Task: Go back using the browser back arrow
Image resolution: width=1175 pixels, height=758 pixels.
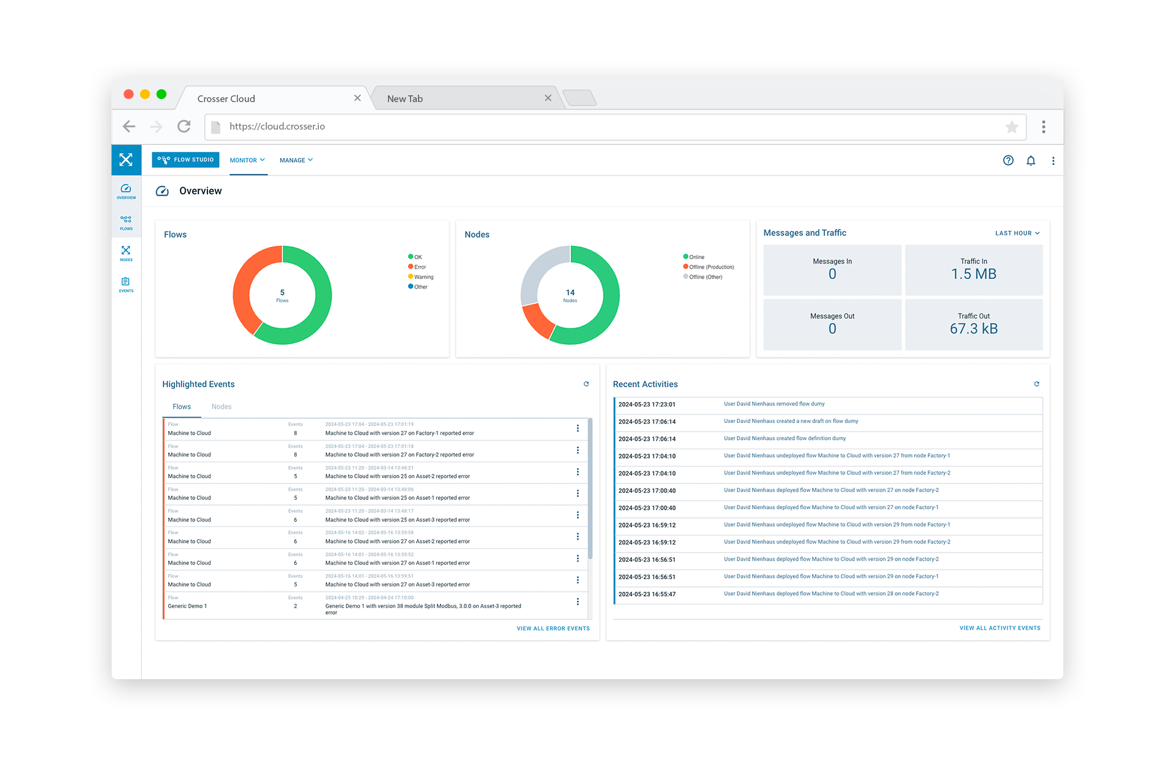Action: click(129, 127)
